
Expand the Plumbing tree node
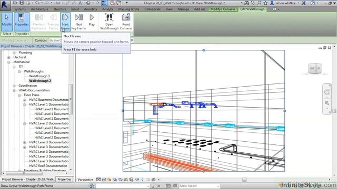[14, 52]
